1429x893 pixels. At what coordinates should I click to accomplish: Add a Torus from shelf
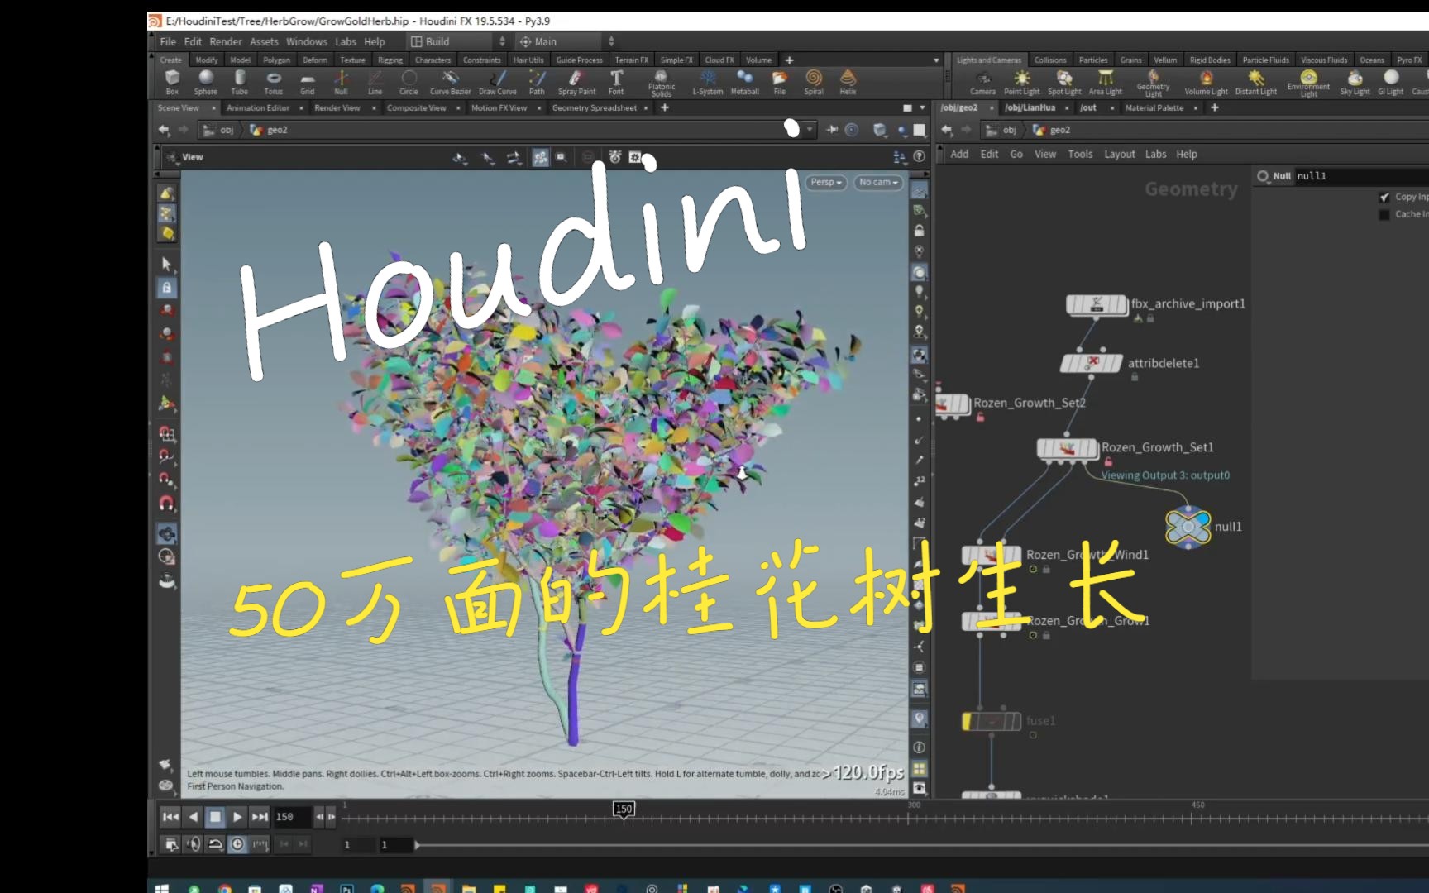(274, 81)
